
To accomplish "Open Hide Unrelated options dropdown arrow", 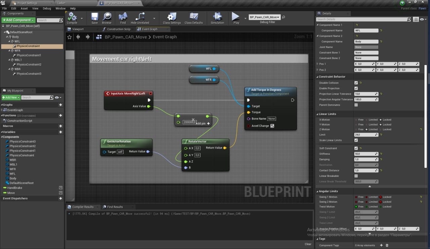I will coord(154,18).
